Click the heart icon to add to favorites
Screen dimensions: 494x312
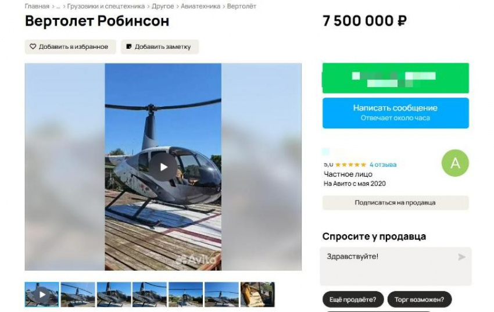33,46
